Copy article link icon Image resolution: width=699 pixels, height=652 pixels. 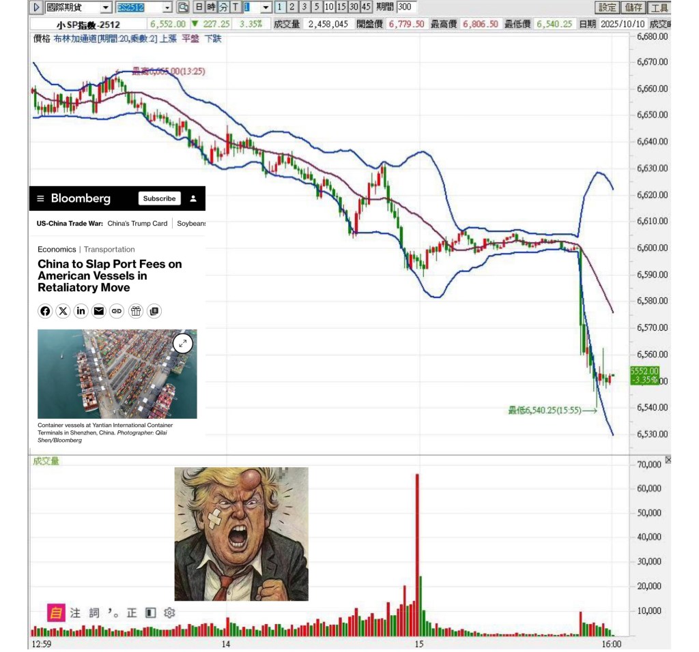117,311
